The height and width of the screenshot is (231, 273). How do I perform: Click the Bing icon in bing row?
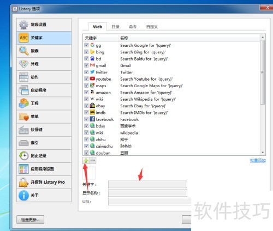92,52
